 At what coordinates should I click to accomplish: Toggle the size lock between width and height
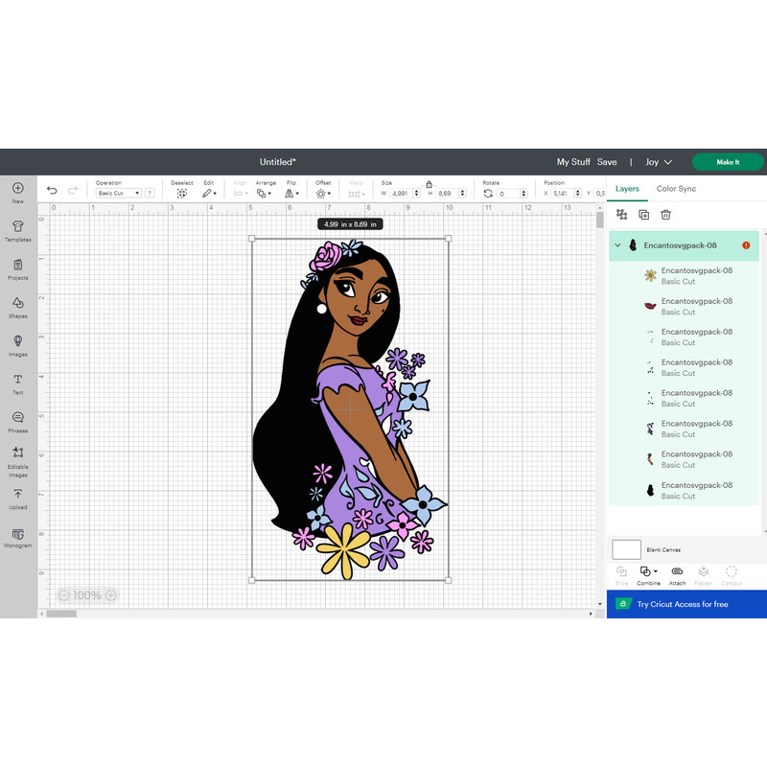[x=429, y=185]
